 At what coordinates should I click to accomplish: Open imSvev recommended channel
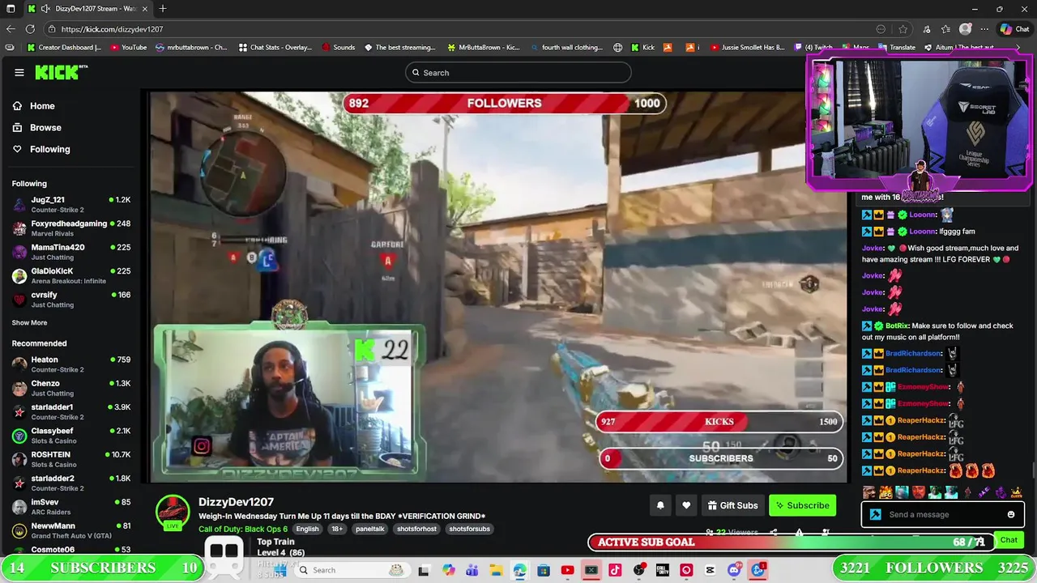[x=71, y=506]
